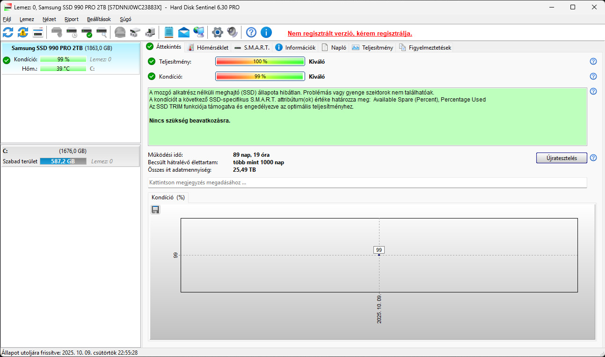Select the Áttekintés tab
Image resolution: width=605 pixels, height=357 pixels.
point(164,47)
